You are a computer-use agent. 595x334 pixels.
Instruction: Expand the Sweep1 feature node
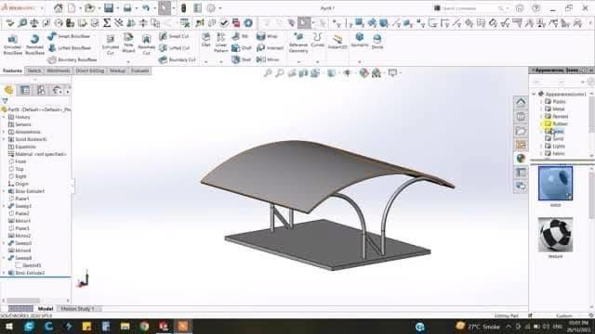pyautogui.click(x=4, y=206)
